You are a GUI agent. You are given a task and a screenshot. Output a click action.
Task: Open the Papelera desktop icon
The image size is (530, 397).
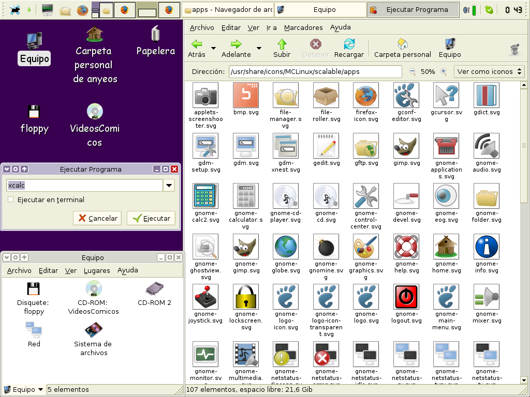tap(155, 40)
